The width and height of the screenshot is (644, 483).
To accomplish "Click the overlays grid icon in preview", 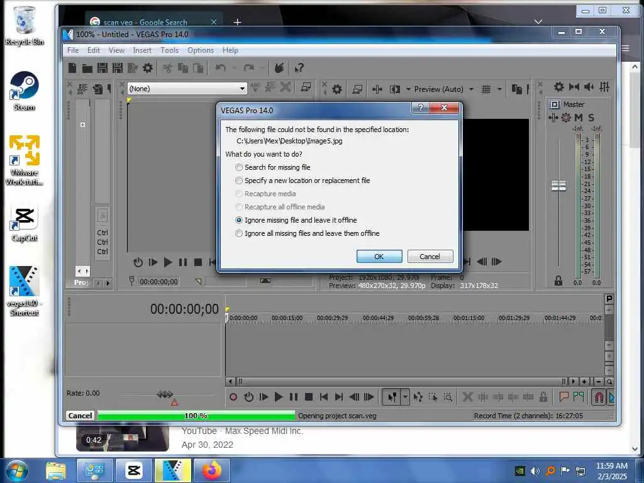I will click(486, 89).
